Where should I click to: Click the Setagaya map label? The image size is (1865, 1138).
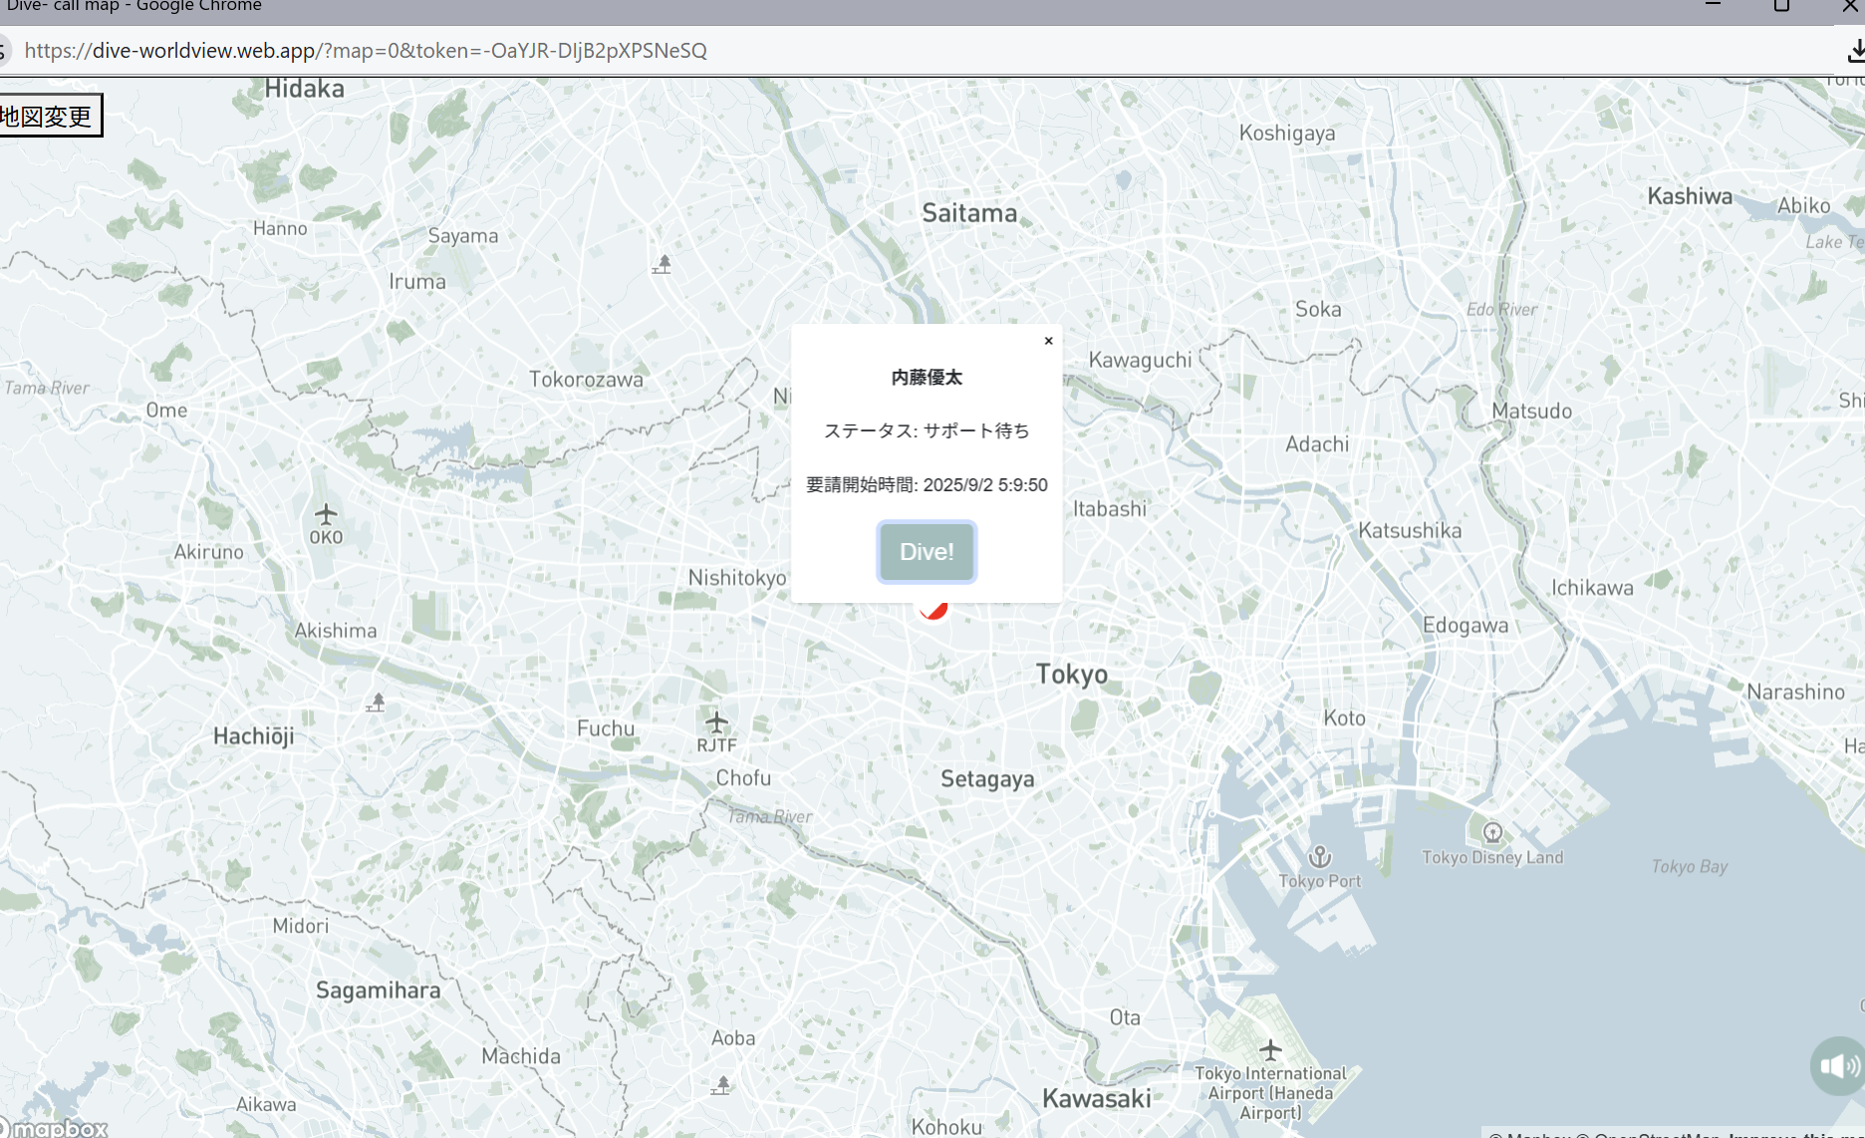pyautogui.click(x=986, y=779)
